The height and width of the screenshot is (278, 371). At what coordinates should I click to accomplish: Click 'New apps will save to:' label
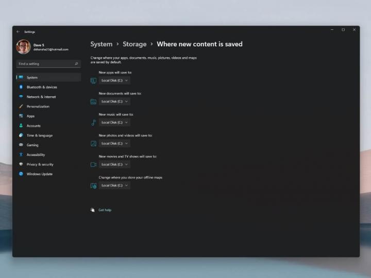[x=115, y=73]
